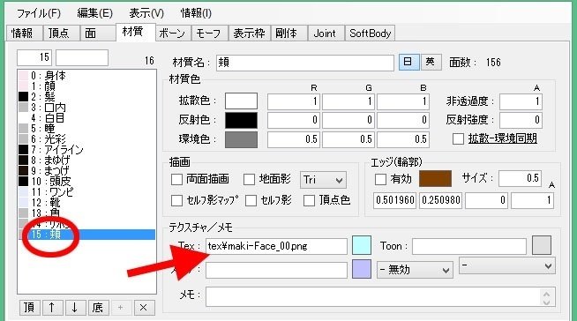Select material 1 : 顔

tap(86, 86)
